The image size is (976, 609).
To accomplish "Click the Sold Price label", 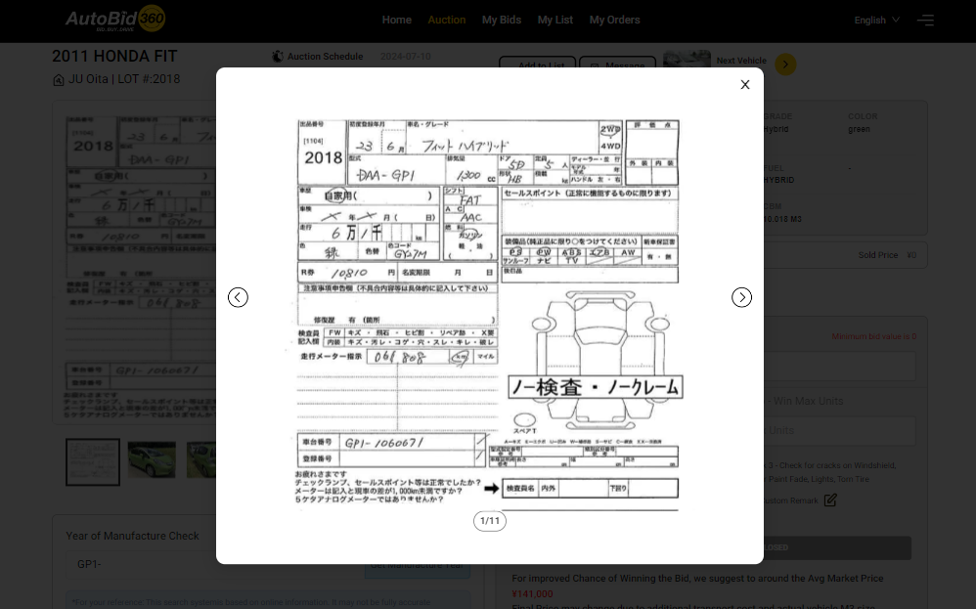I will [877, 255].
